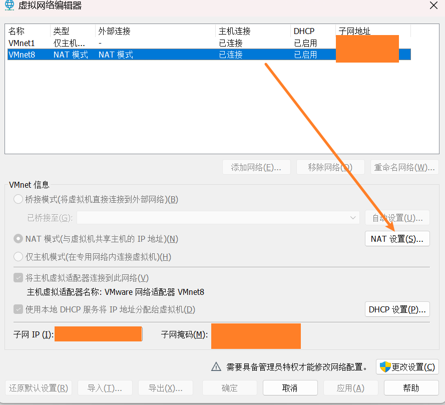Click 已启用 cell in VMnet8 row

point(305,55)
